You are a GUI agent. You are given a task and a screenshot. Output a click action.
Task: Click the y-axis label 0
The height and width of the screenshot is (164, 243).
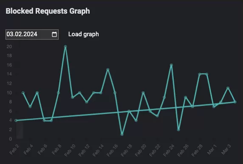tap(10, 139)
